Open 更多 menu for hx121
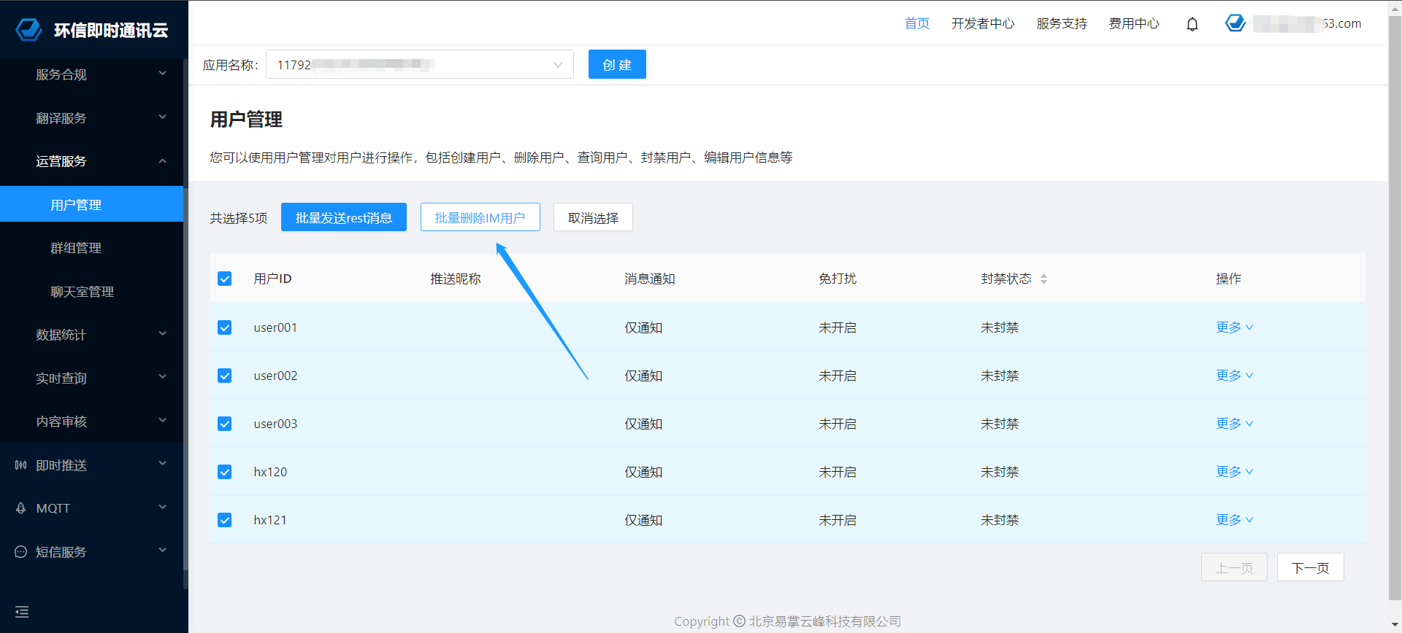This screenshot has width=1402, height=633. tap(1234, 520)
